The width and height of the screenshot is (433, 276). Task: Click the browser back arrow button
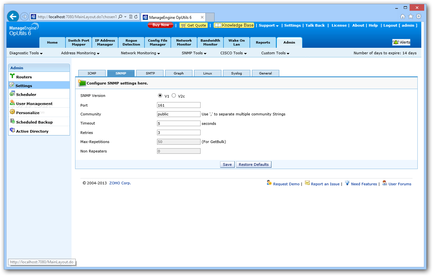pos(13,17)
